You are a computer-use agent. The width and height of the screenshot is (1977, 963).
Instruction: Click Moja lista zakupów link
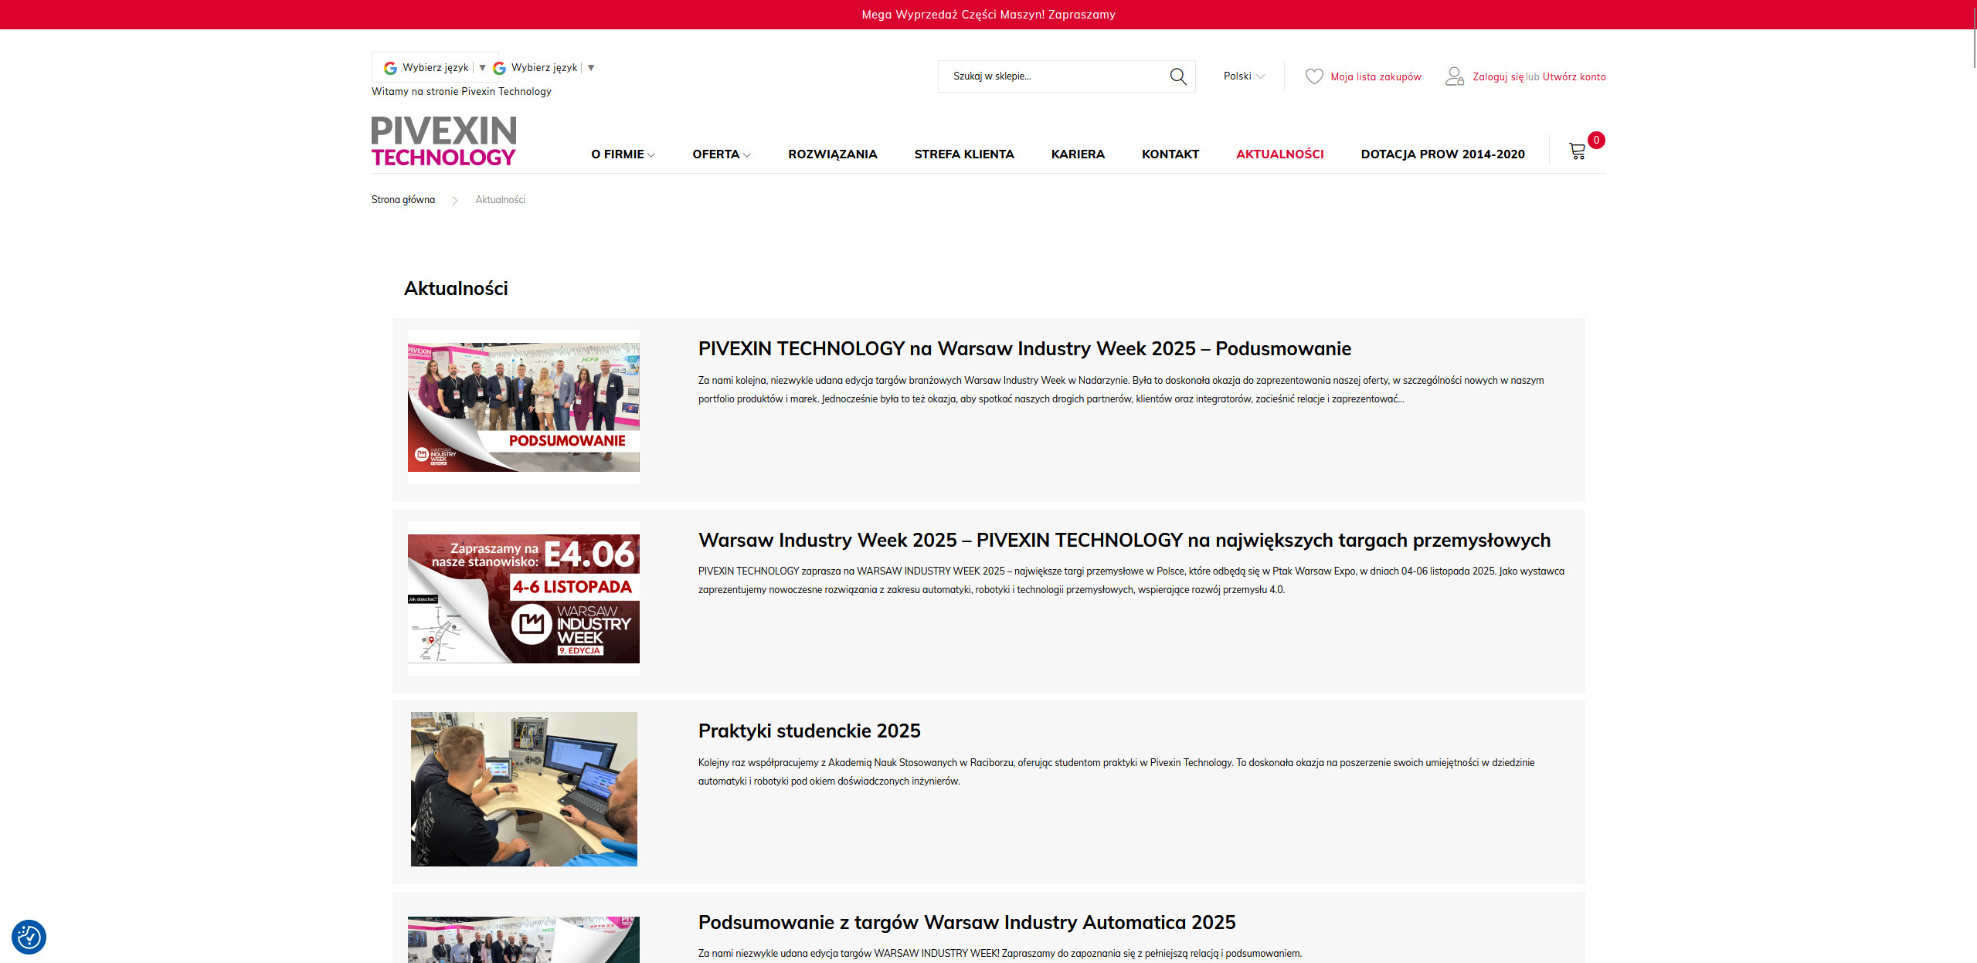click(1376, 77)
